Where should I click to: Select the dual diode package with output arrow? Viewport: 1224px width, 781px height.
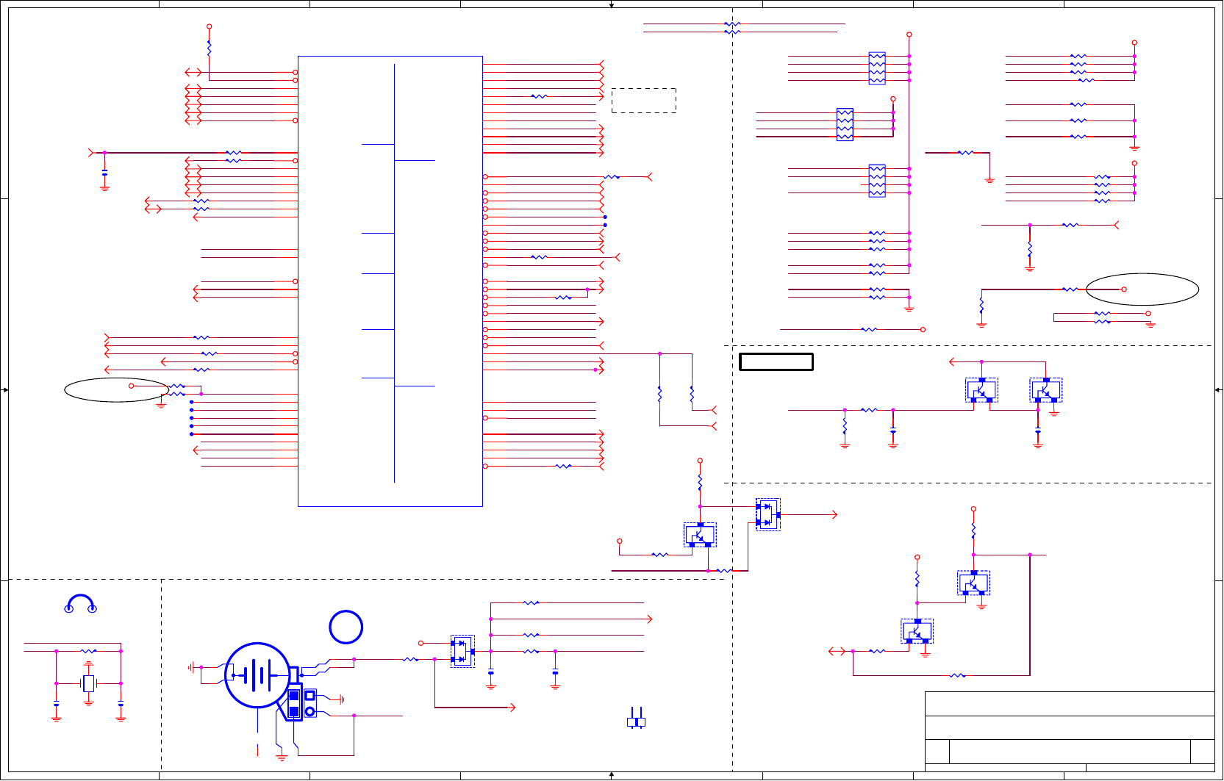[768, 514]
